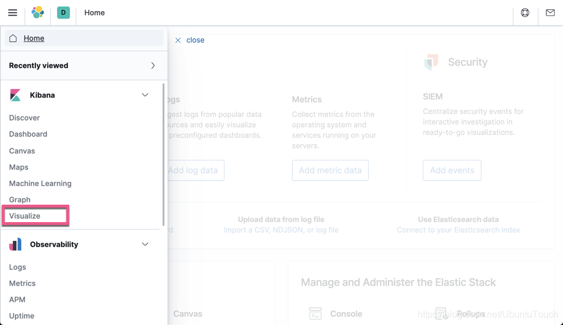Click Add events button
The height and width of the screenshot is (325, 563).
pyautogui.click(x=452, y=170)
